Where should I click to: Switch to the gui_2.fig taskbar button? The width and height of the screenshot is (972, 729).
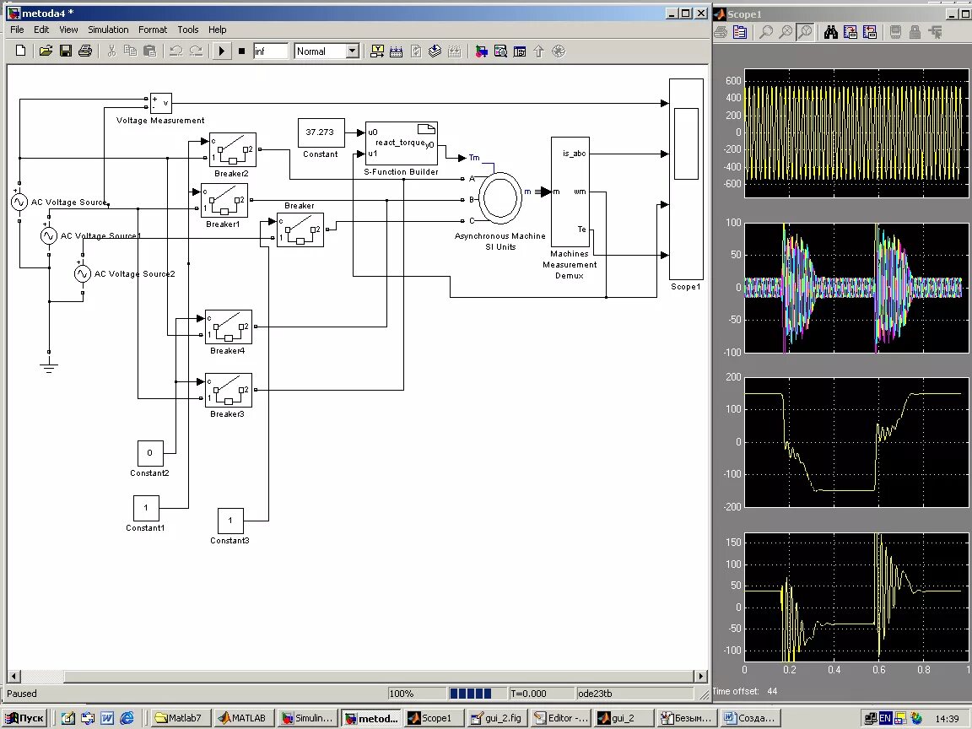(496, 718)
